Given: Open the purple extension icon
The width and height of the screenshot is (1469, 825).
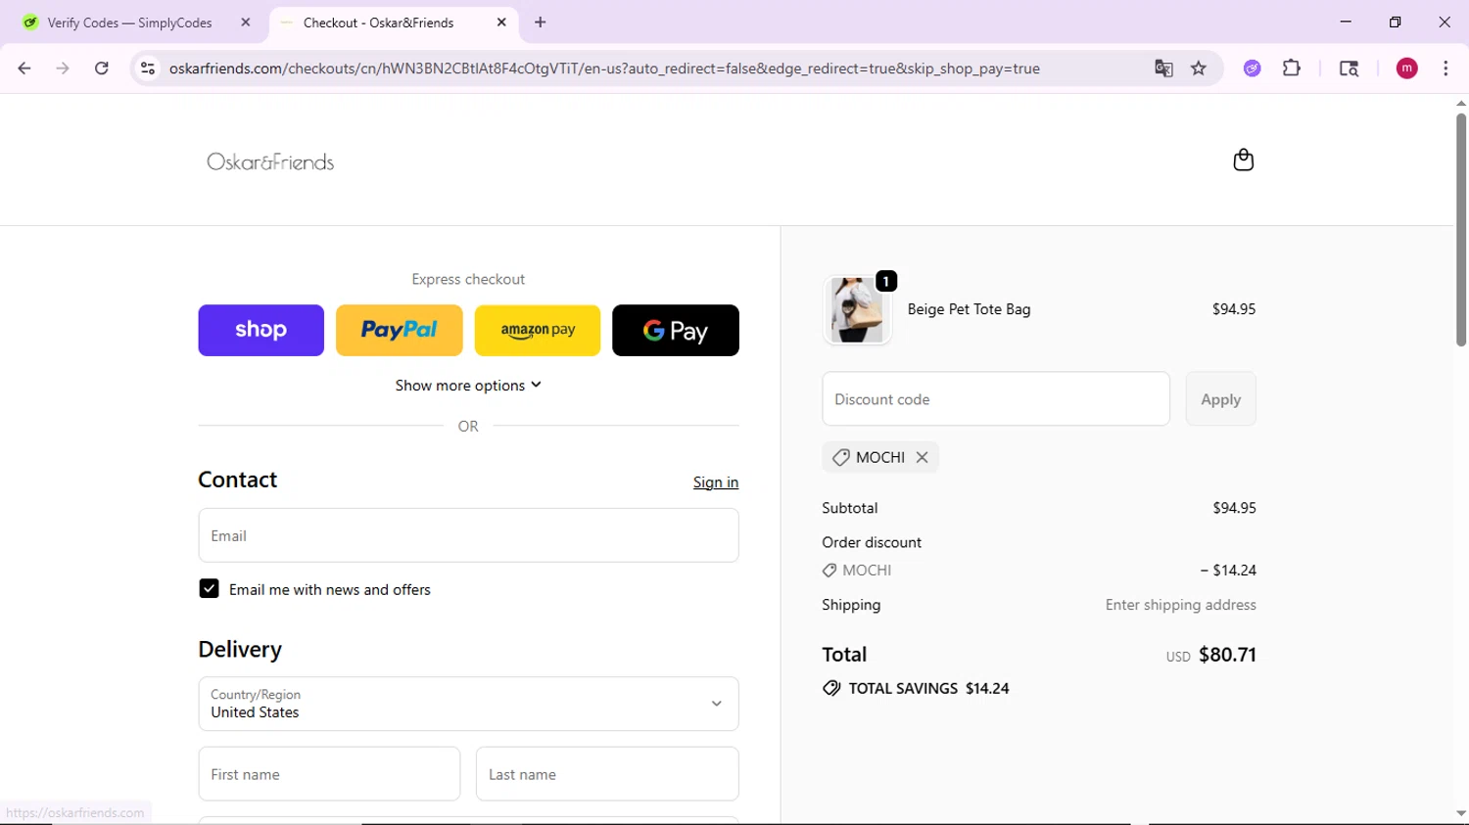Looking at the screenshot, I should [1252, 69].
